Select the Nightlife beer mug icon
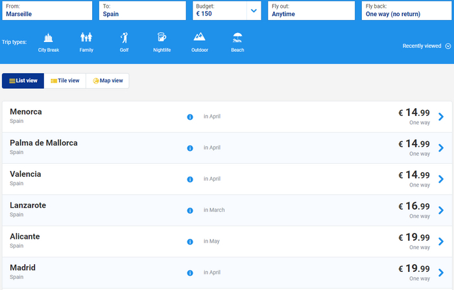Screen dimensions: 454x290 [161, 38]
